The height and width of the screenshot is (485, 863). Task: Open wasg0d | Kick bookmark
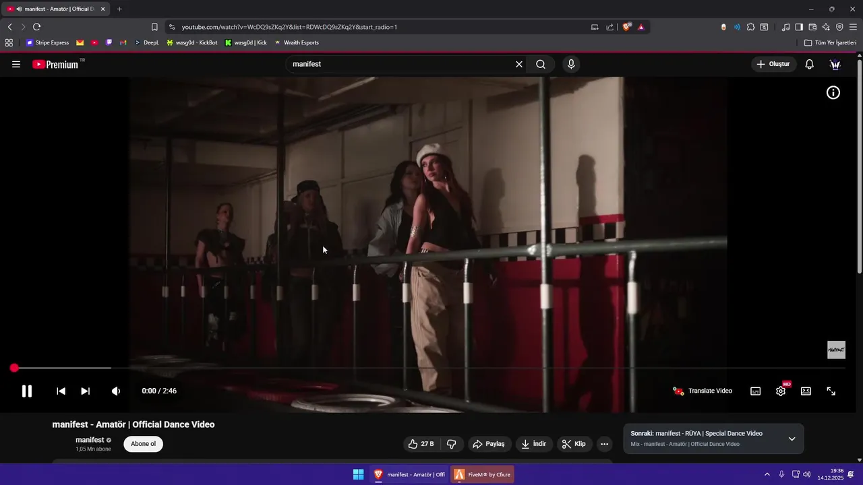click(246, 42)
